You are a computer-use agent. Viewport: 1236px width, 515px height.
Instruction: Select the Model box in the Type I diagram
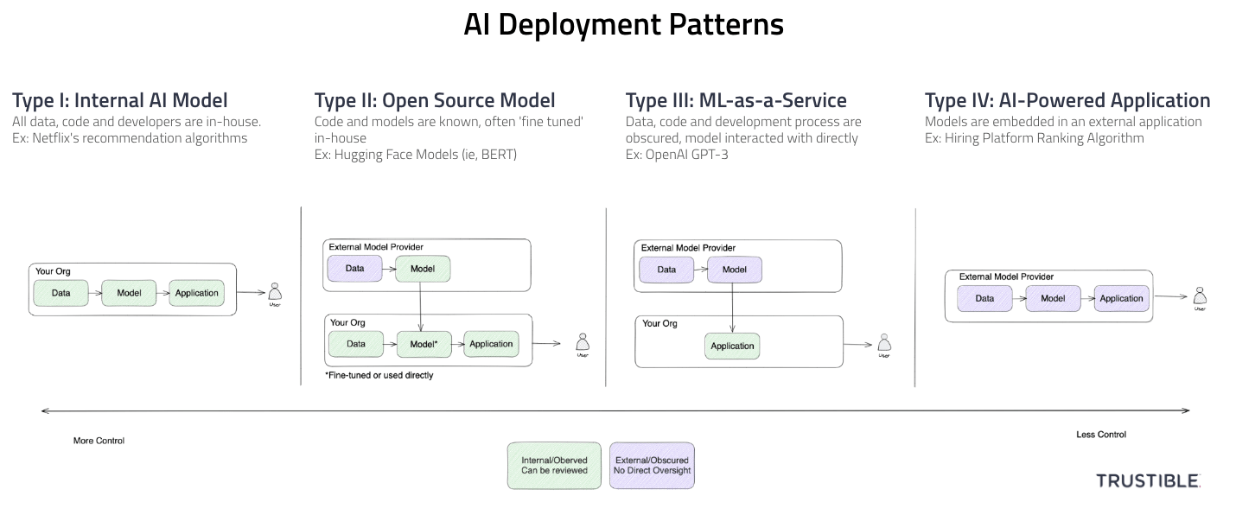tap(129, 293)
